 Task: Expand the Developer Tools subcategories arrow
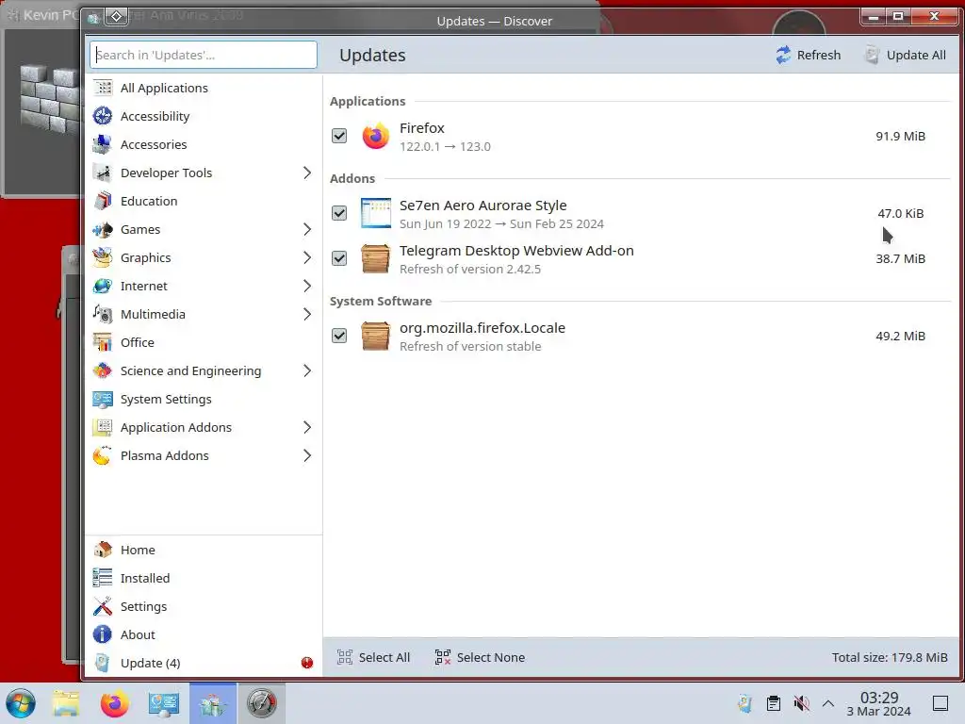[307, 173]
